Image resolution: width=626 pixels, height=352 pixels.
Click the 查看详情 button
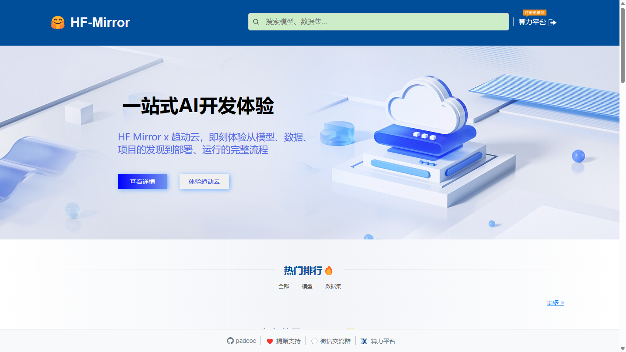point(143,182)
